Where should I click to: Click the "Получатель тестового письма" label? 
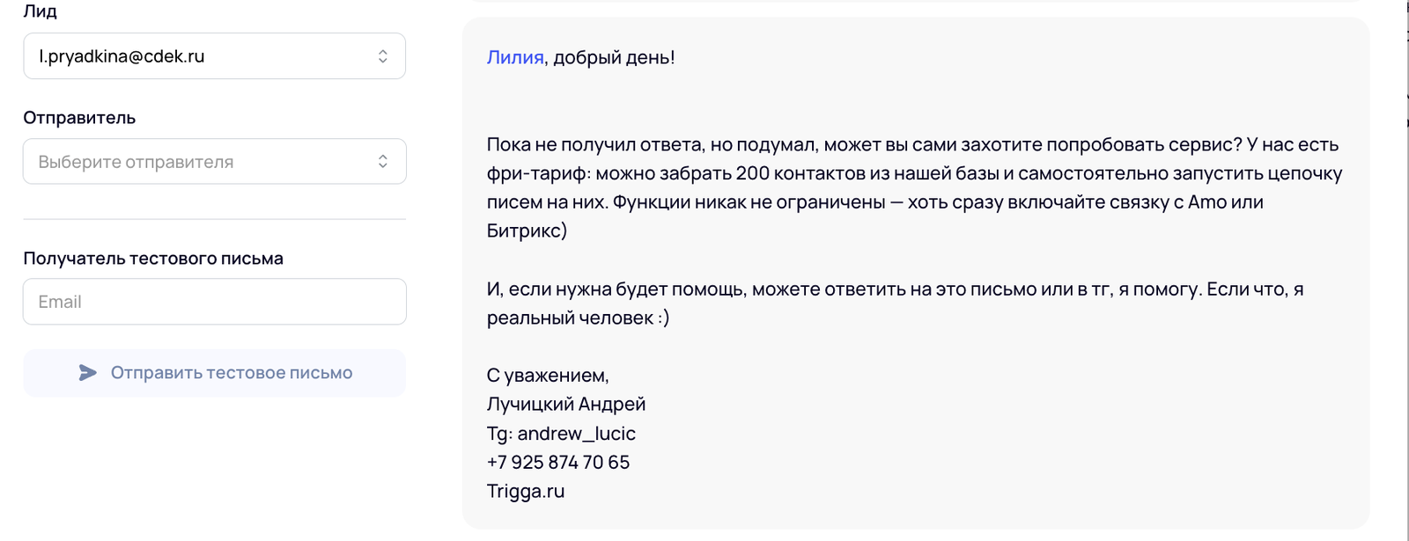pos(153,259)
